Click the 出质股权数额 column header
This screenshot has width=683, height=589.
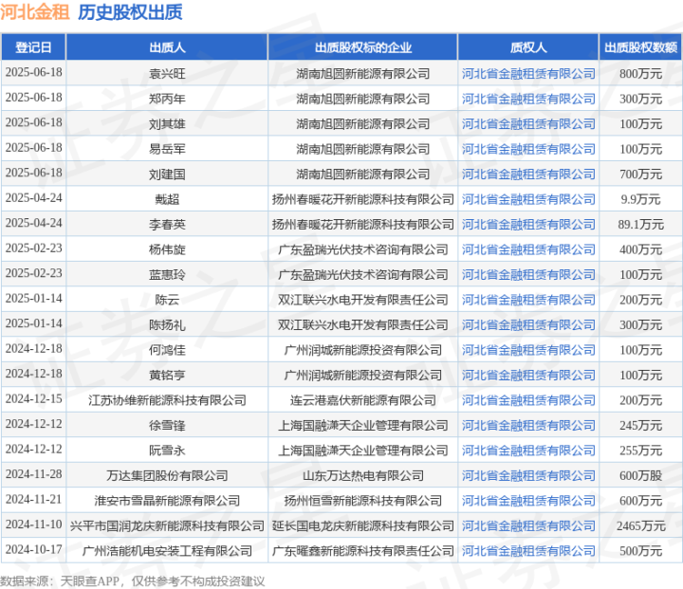pyautogui.click(x=640, y=47)
